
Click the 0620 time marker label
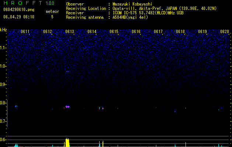click(x=225, y=32)
